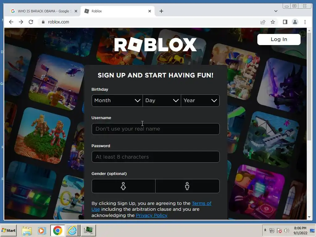Minimize the Chrome window
This screenshot has width=316, height=237.
click(287, 6)
